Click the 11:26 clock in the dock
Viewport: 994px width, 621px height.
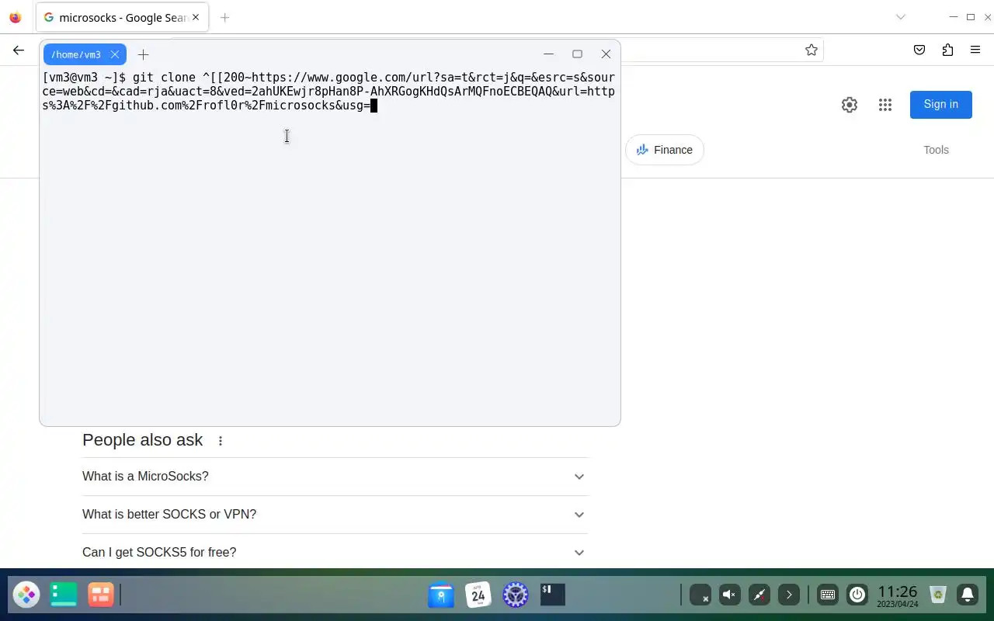point(898,595)
